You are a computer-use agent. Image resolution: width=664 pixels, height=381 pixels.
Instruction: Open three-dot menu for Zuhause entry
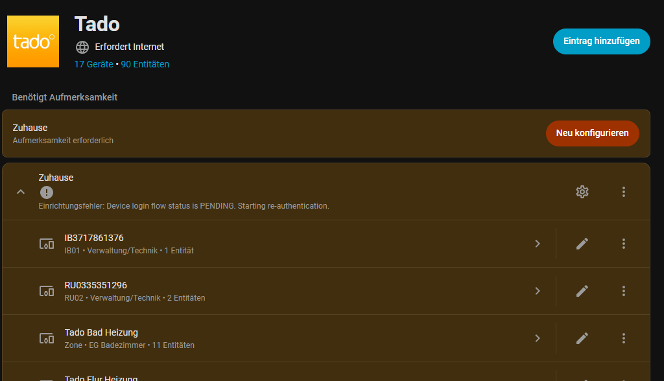(624, 192)
